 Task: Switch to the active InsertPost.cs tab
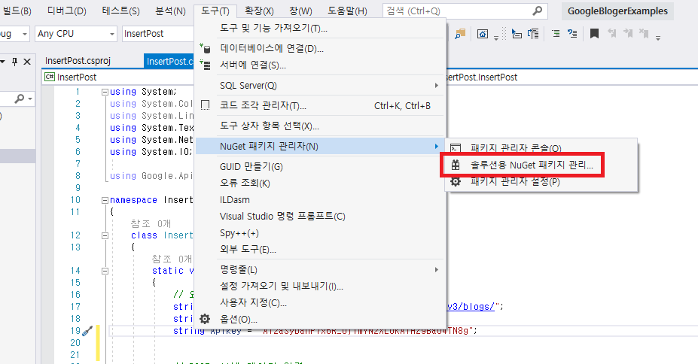169,62
